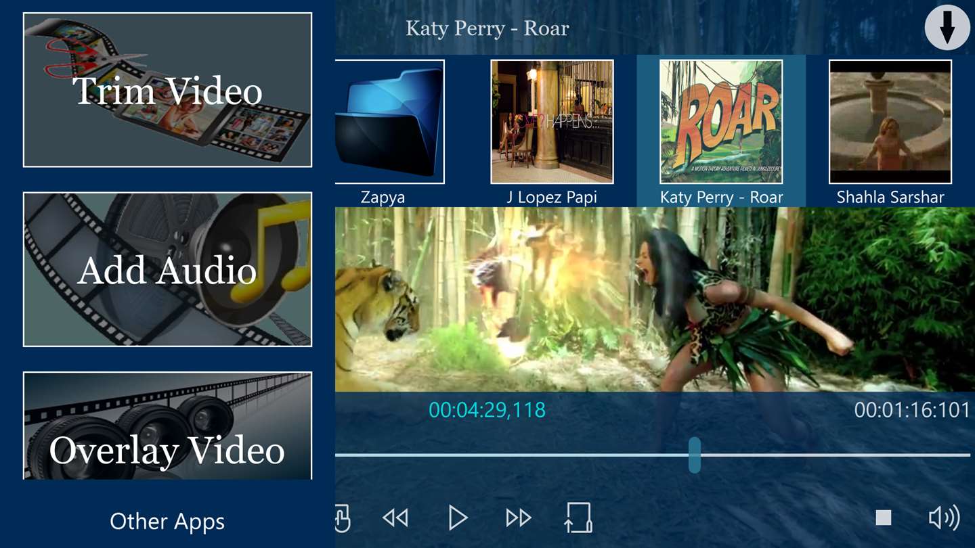
Task: Click the fast forward button
Action: coord(519,518)
